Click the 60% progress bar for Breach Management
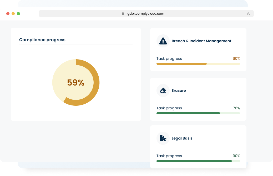Screen dimensions: 273x176 [x=198, y=63]
